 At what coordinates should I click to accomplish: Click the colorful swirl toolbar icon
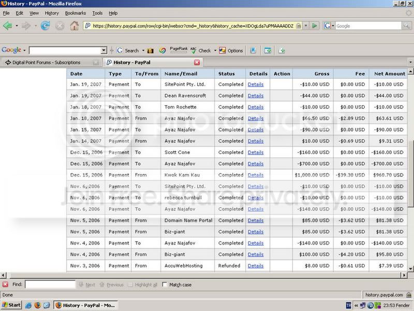(162, 50)
